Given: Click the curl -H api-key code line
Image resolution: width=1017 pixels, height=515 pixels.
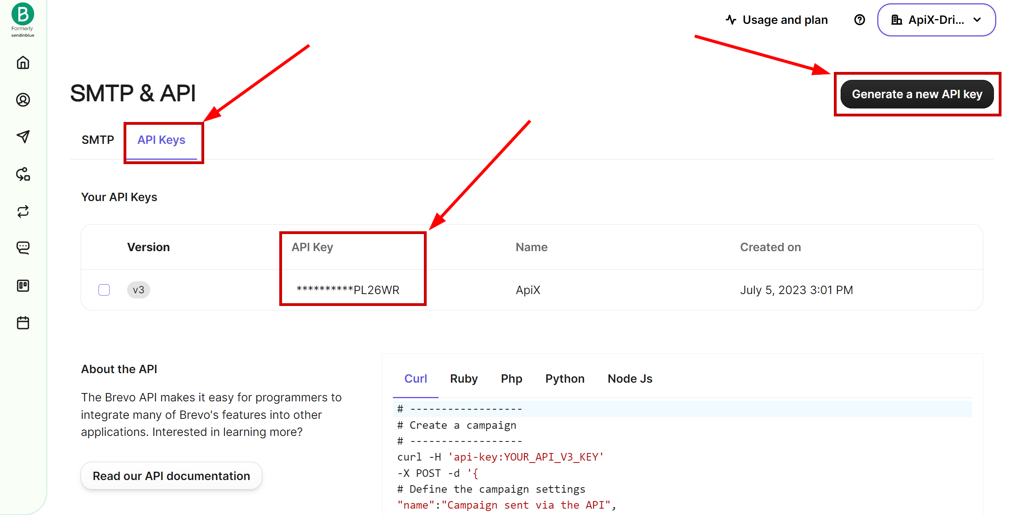Looking at the screenshot, I should [500, 457].
